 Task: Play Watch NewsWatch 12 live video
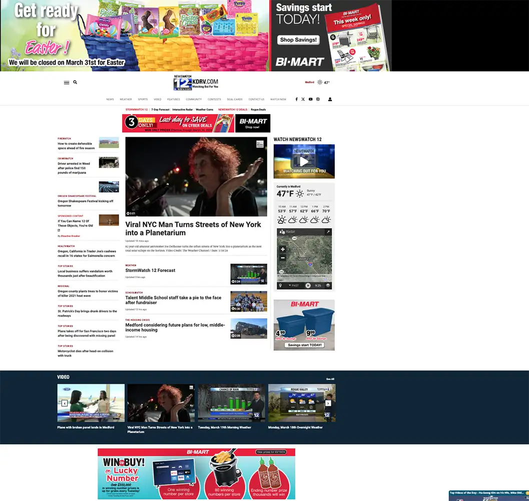(304, 161)
